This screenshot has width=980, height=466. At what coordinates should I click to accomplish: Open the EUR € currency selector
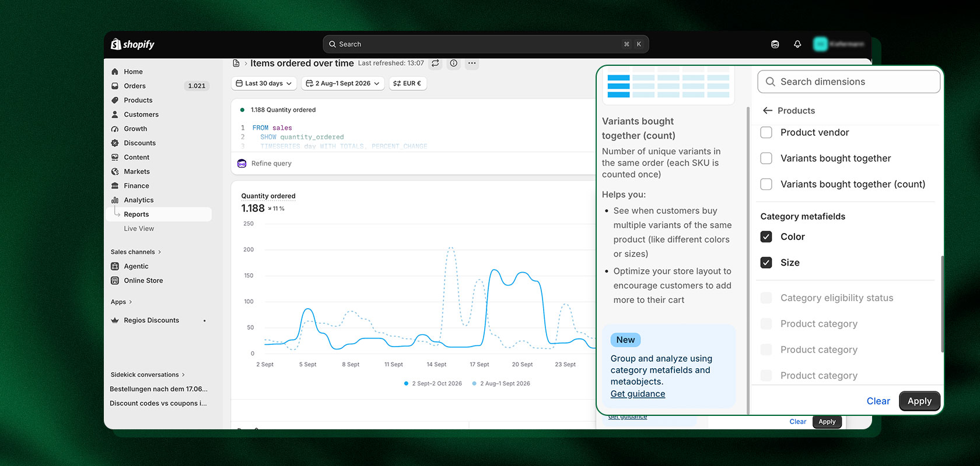pyautogui.click(x=407, y=83)
